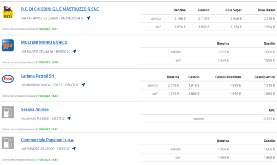This screenshot has height=165, width=277.
Task: Click Blue Super column header
Action: [x=233, y=10]
